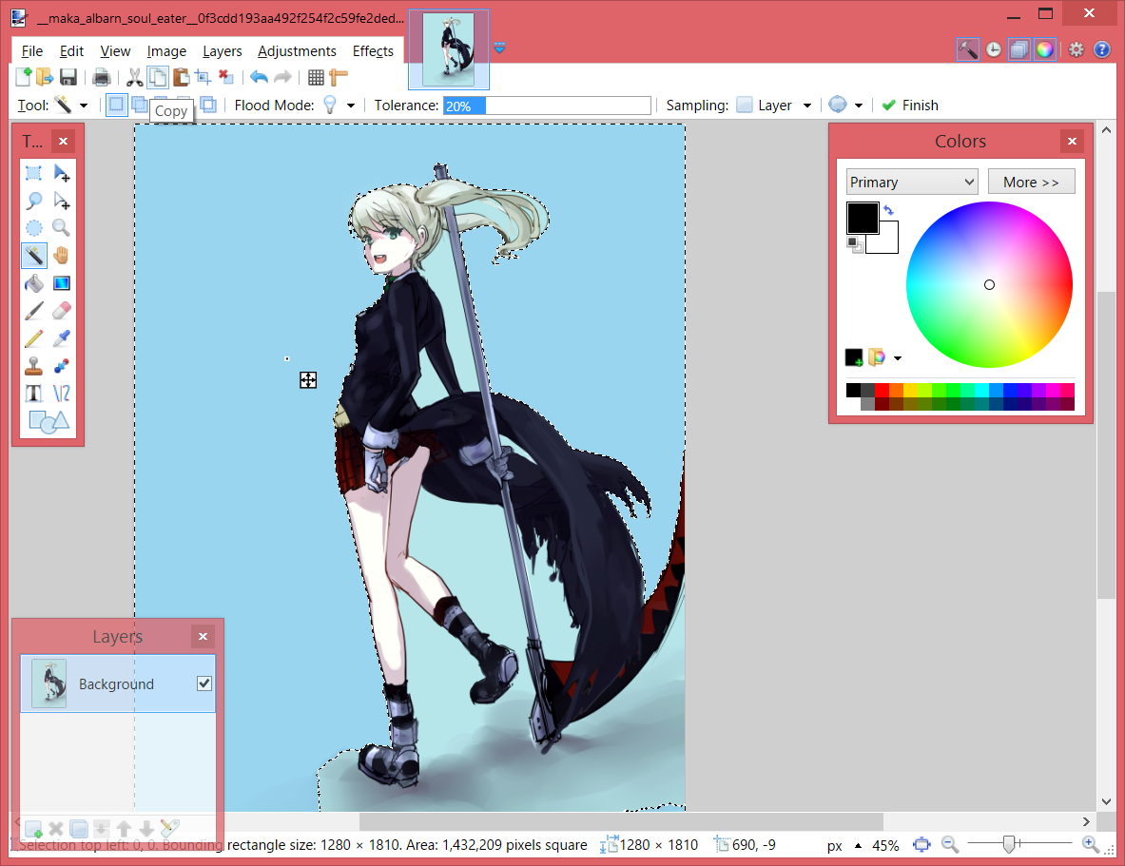
Task: Toggle the Tools window button
Action: point(967,49)
